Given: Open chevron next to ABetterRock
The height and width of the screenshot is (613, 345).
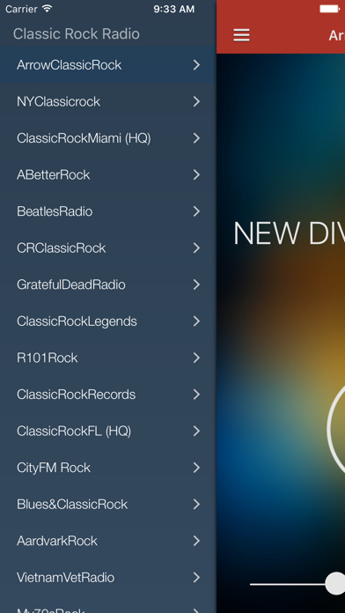Looking at the screenshot, I should pos(196,174).
